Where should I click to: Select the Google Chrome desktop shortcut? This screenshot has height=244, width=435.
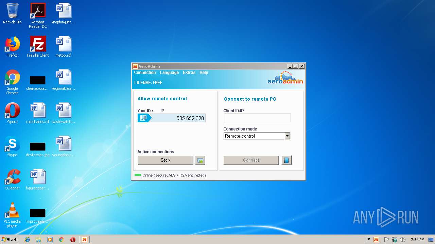(x=12, y=82)
